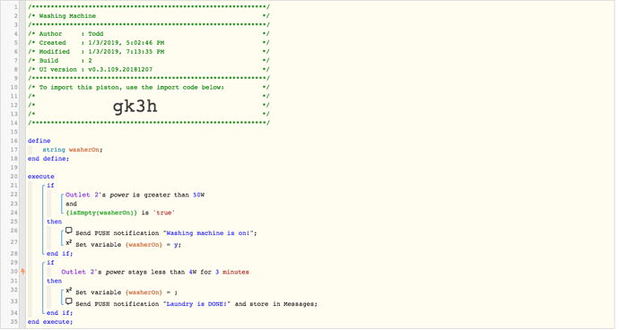The width and height of the screenshot is (619, 330).
Task: Click the push notification icon for "Washing machine is on!"
Action: point(69,230)
